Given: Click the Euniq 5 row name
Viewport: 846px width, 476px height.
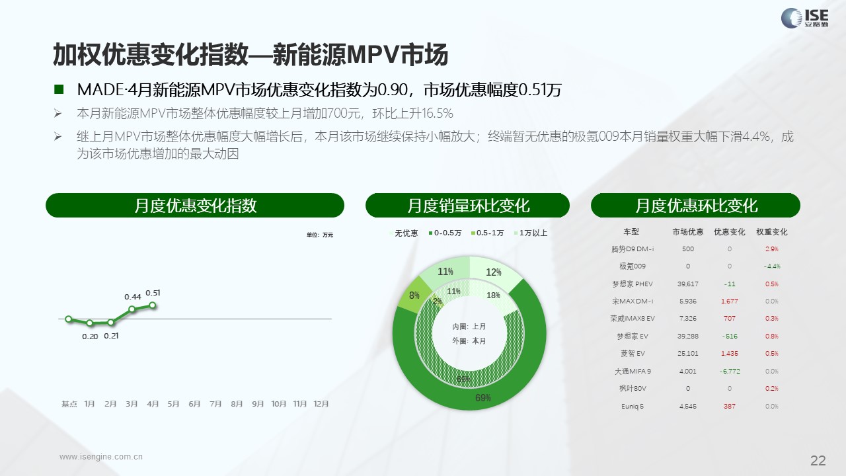Looking at the screenshot, I should (x=633, y=407).
